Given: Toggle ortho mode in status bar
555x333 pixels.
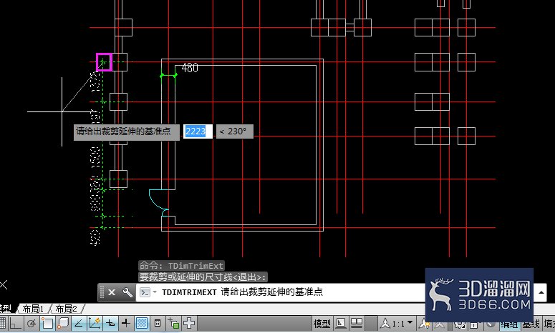Looking at the screenshot, I should (x=16, y=323).
